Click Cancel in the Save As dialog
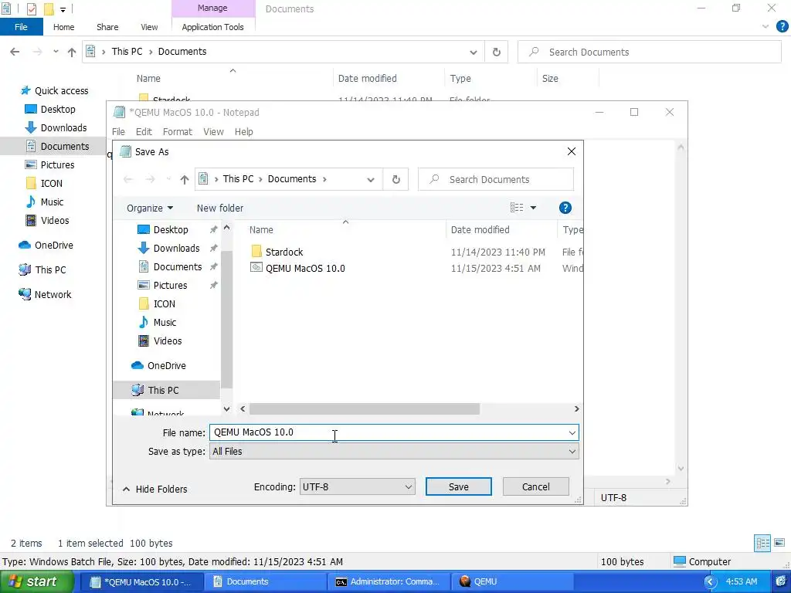The height and width of the screenshot is (593, 791). pos(536,486)
